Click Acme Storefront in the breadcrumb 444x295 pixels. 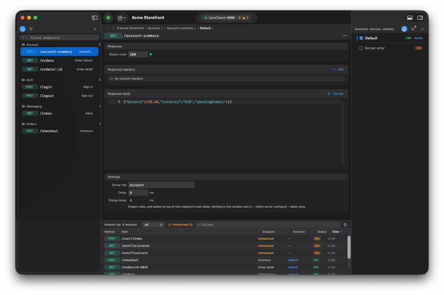(x=130, y=28)
